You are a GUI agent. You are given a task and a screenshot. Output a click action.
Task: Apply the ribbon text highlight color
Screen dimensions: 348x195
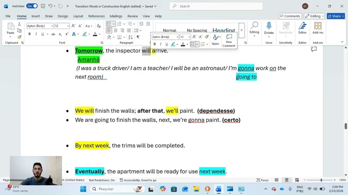coord(85,34)
